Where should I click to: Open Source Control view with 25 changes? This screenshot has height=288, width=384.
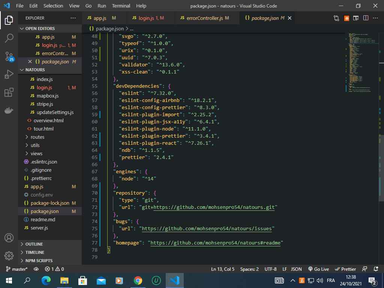(x=9, y=56)
